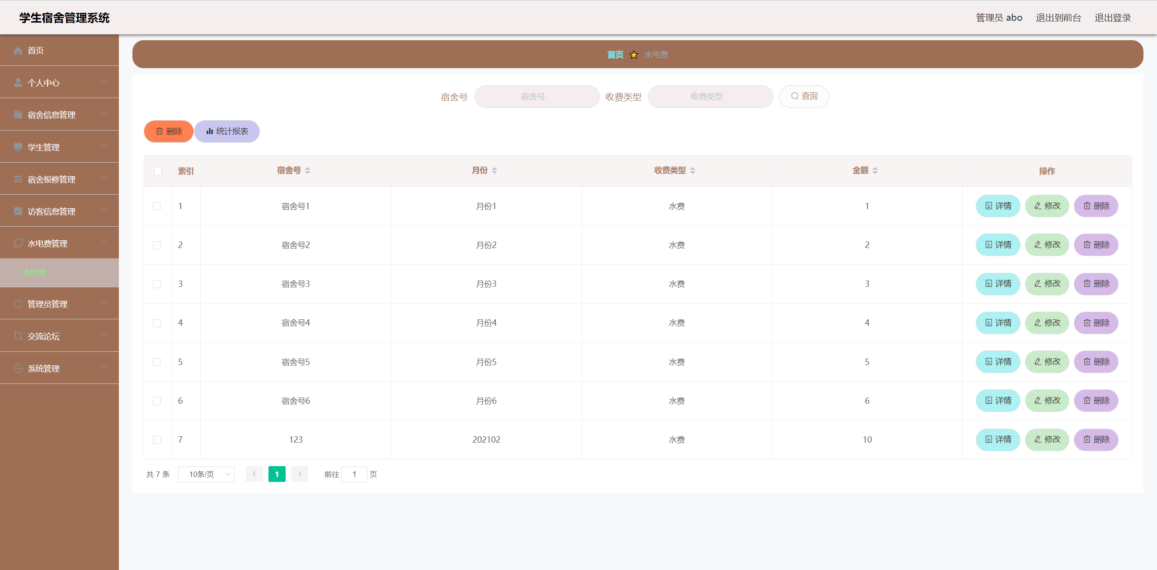Check the select-all checkbox in table header
This screenshot has width=1157, height=570.
[x=158, y=171]
